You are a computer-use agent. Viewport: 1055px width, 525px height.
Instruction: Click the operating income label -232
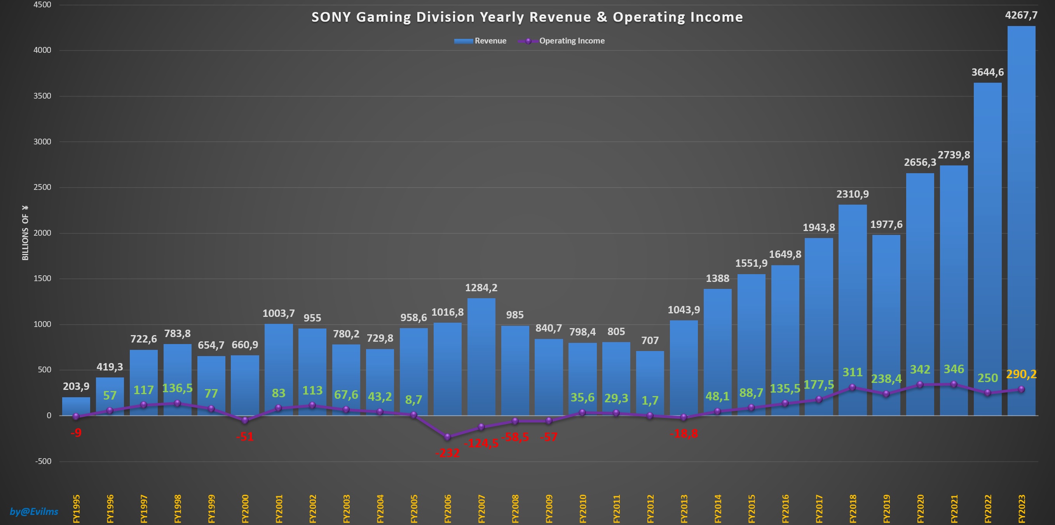447,454
